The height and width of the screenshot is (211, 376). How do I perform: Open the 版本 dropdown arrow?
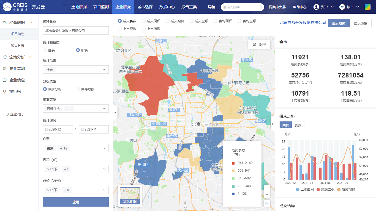click(x=358, y=7)
